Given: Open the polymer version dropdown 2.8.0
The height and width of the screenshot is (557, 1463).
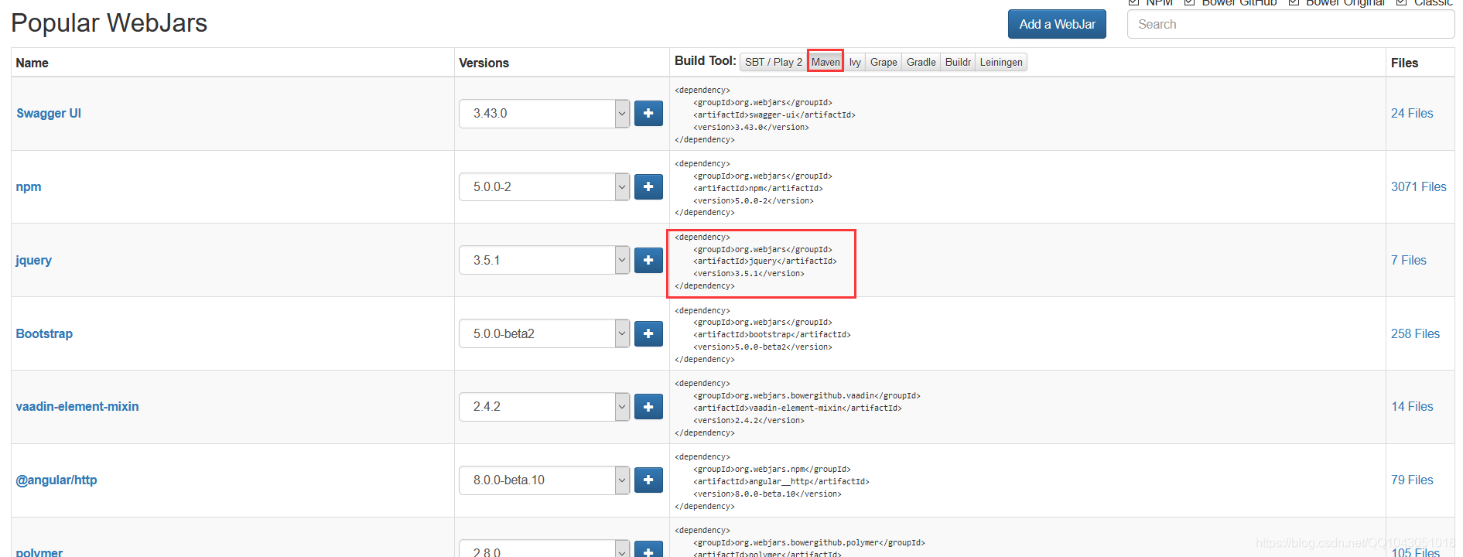Looking at the screenshot, I should 544,548.
